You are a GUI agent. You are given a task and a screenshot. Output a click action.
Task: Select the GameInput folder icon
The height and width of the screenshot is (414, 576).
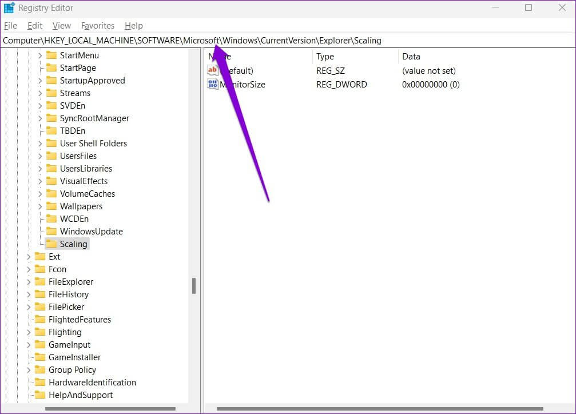click(x=40, y=344)
